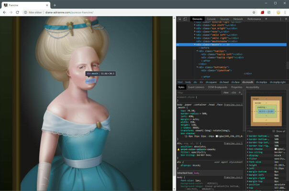The height and width of the screenshot is (191, 289).
Task: Expand the eye eright div node
Action: (195, 28)
